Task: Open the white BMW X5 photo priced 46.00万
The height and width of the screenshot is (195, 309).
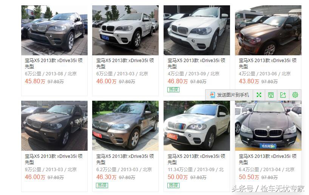Action: [125, 30]
